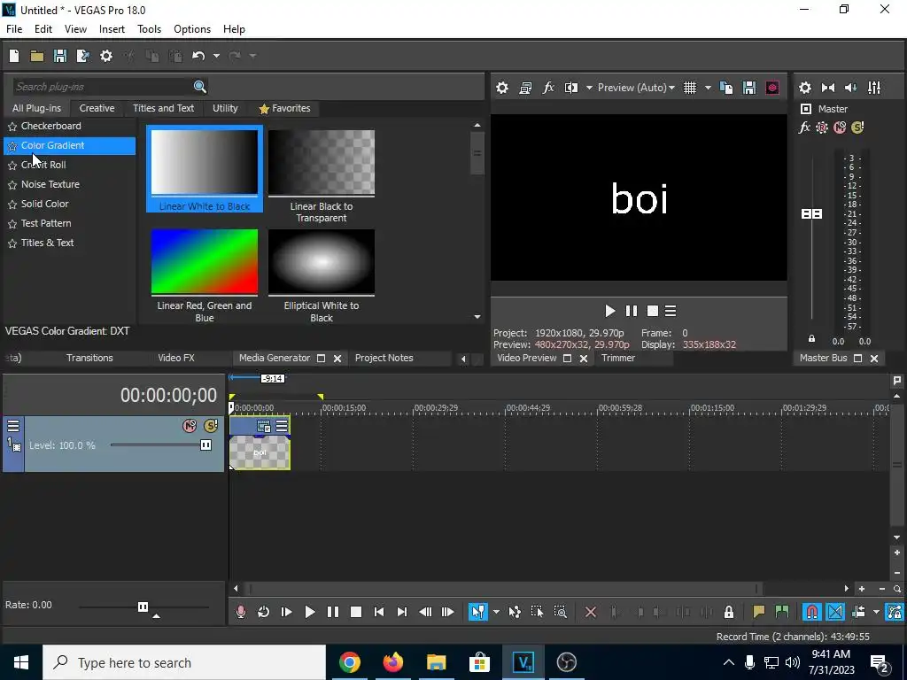Select the Creative plug-ins tab

[97, 108]
